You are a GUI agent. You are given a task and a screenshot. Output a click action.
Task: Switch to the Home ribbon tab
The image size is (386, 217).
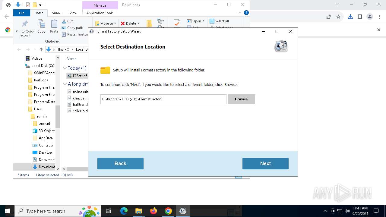[39, 13]
